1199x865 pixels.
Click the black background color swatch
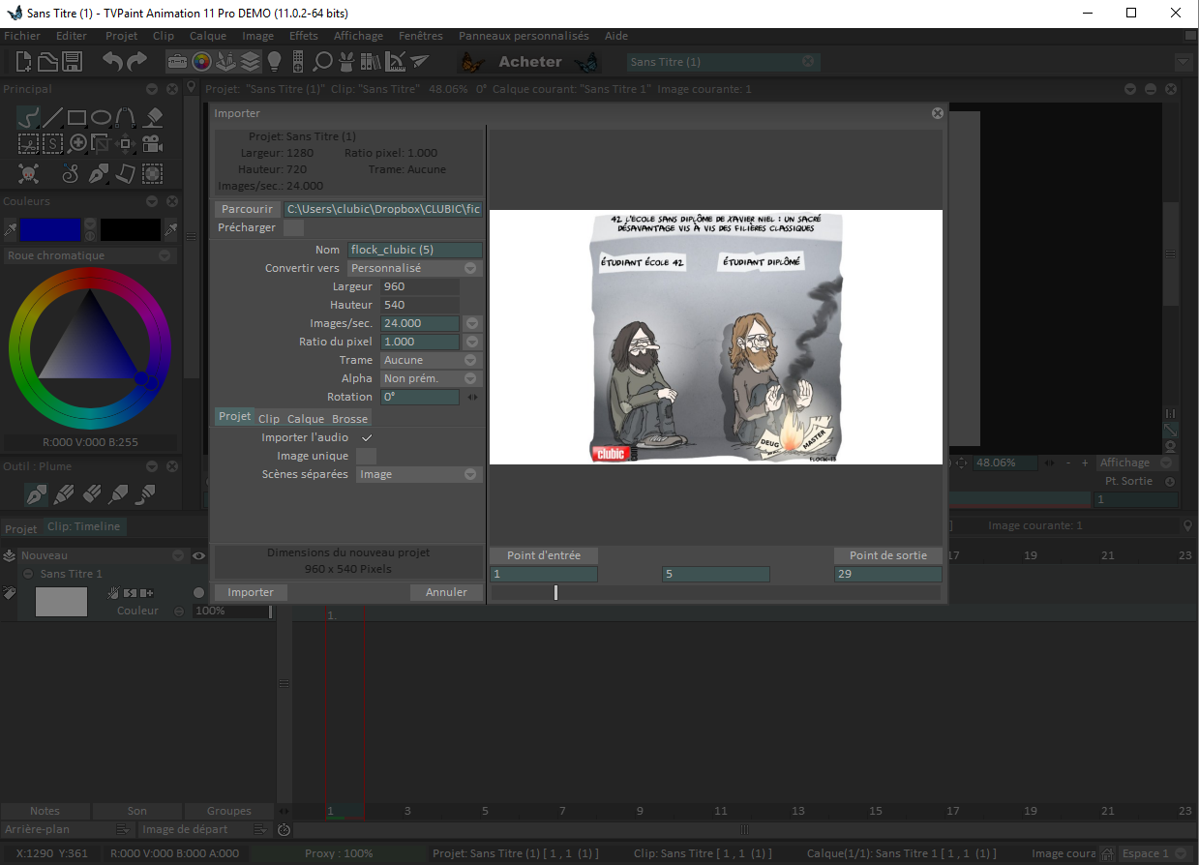pyautogui.click(x=131, y=229)
